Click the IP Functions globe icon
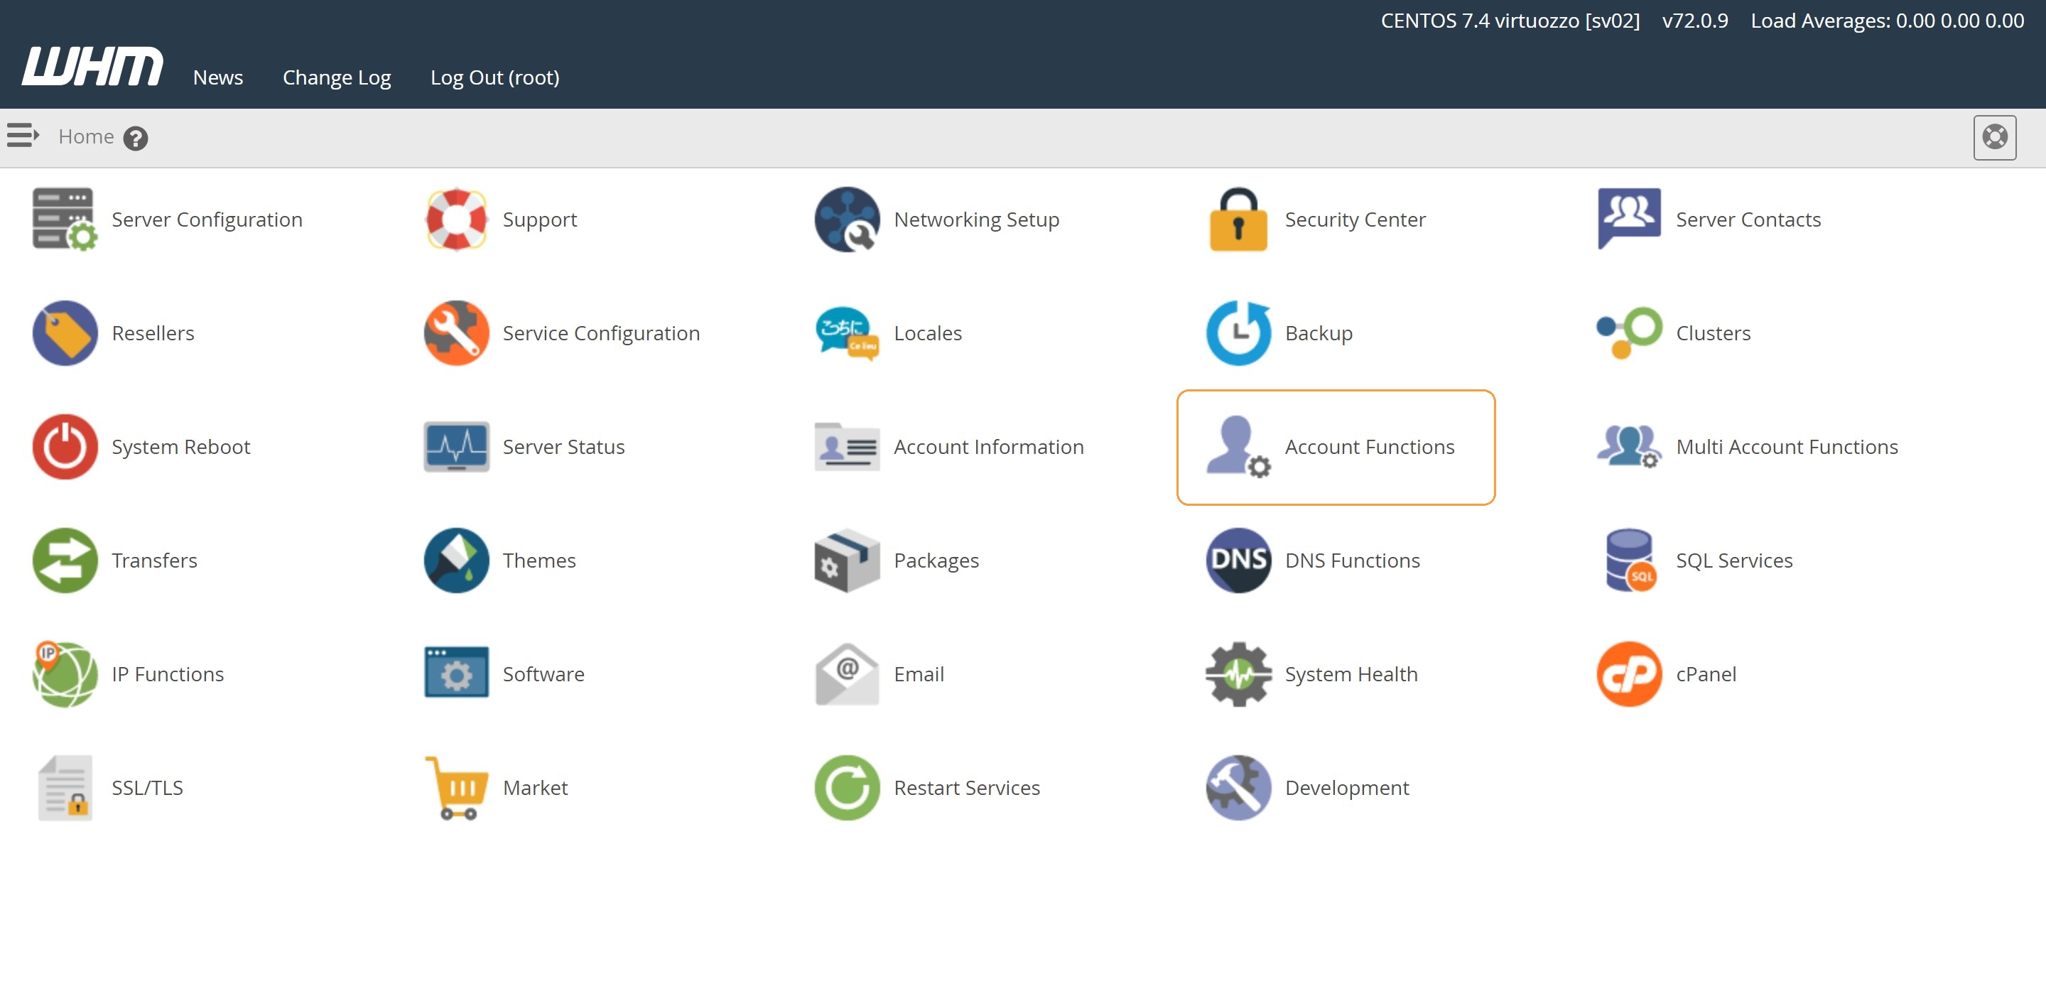Screen dimensions: 2046x996 point(65,673)
